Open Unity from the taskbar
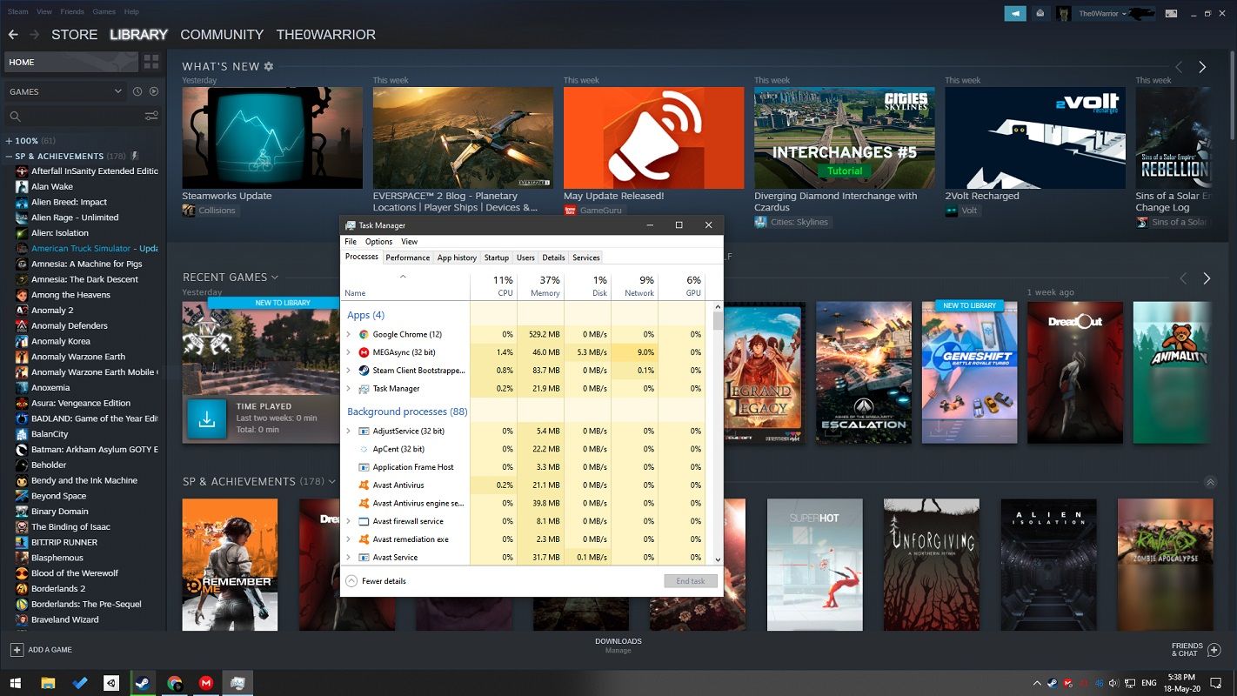This screenshot has height=696, width=1237. 110,684
